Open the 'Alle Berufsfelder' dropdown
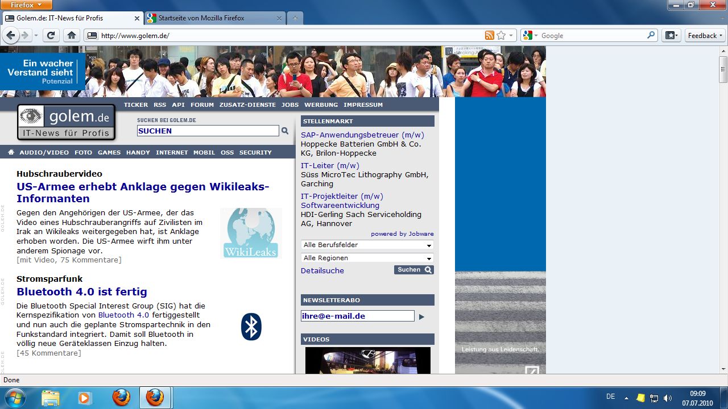The width and height of the screenshot is (728, 409). tap(367, 245)
